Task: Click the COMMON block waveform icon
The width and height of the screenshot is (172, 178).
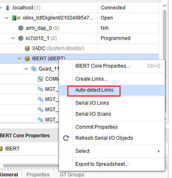Action: pos(40,79)
